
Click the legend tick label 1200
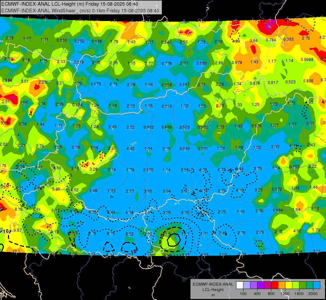click(285, 294)
